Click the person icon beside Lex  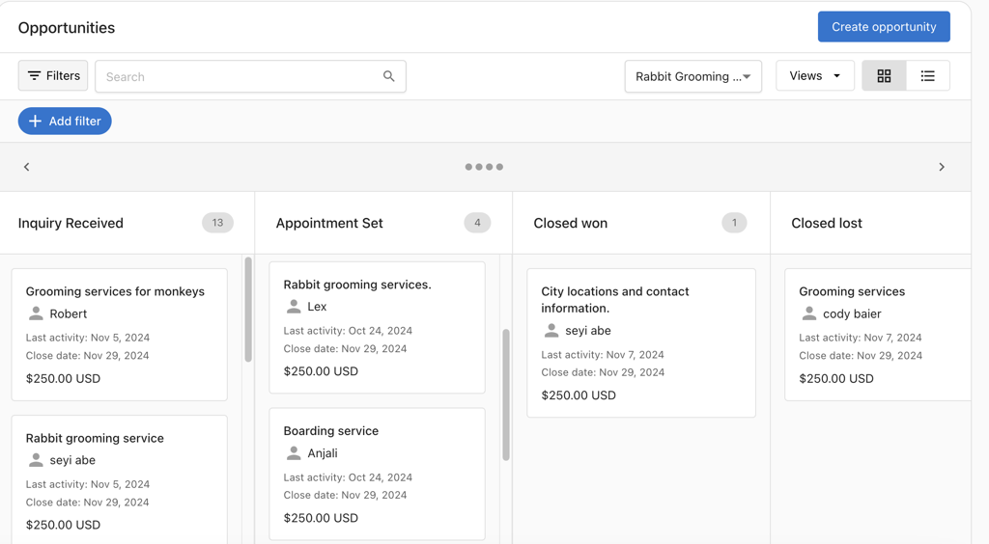pos(294,307)
